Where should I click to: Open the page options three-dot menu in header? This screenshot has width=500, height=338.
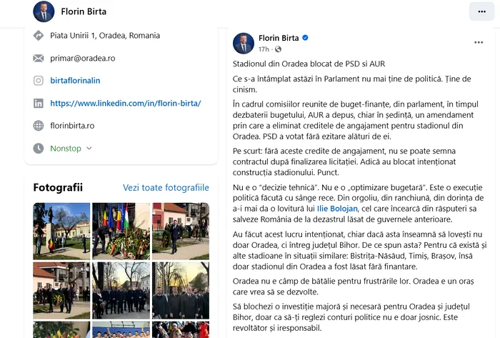[481, 11]
